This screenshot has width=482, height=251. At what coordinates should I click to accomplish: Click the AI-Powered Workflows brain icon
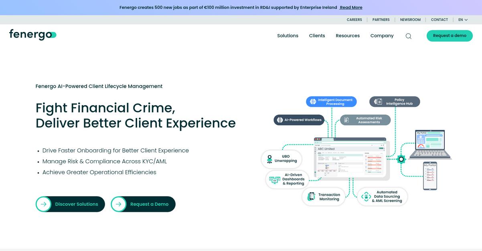pyautogui.click(x=279, y=120)
